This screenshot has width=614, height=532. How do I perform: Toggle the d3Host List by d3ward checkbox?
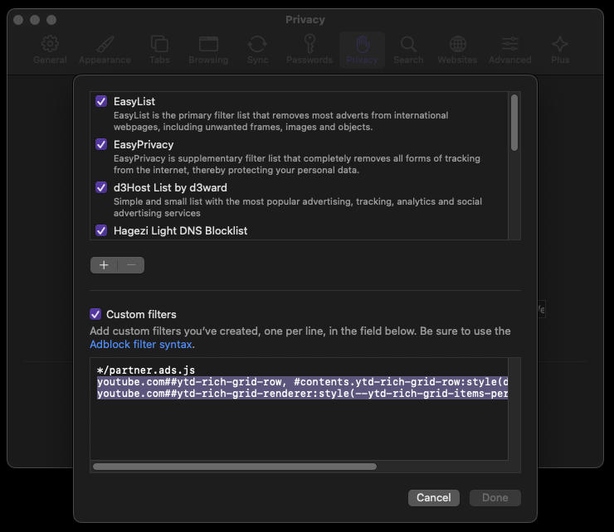[101, 187]
